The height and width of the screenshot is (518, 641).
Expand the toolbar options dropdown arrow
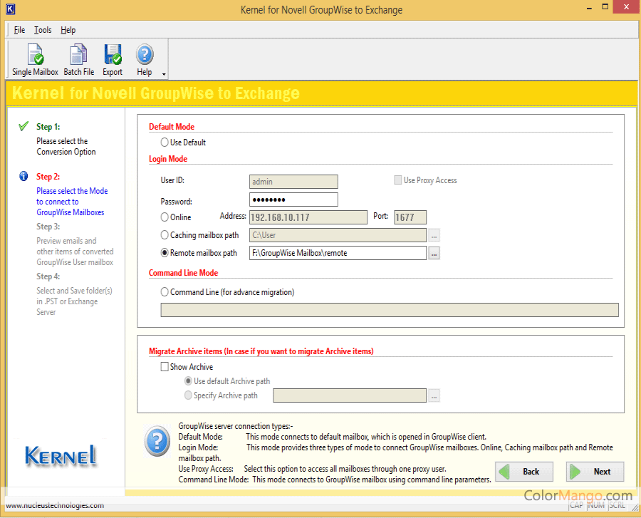pyautogui.click(x=164, y=74)
